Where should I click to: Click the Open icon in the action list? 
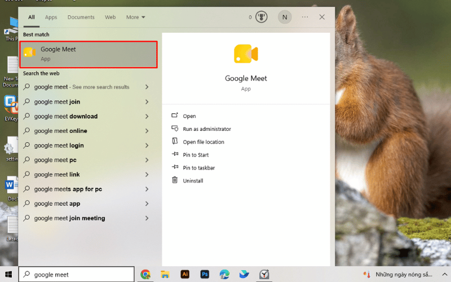click(175, 116)
